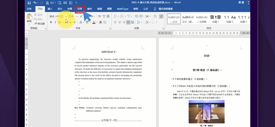Cut selection with the scissors icon

(x=36, y=15)
